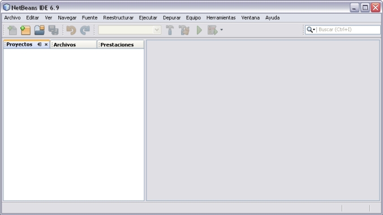Open the Ver menu
The height and width of the screenshot is (215, 383).
click(x=48, y=18)
